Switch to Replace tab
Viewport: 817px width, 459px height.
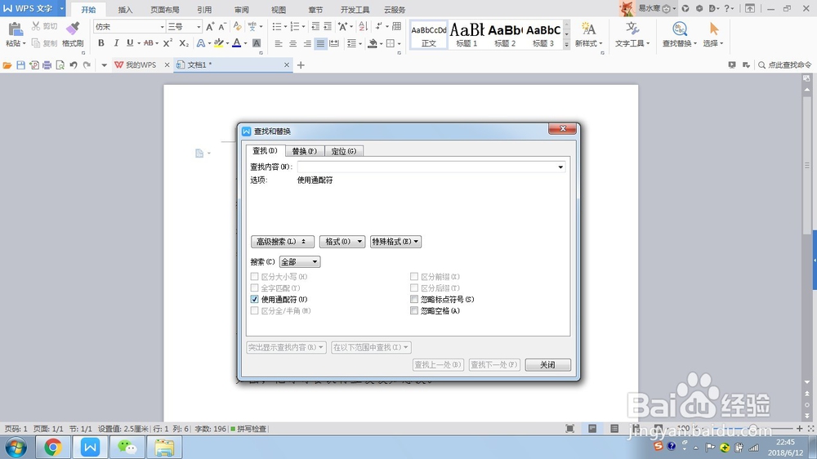304,151
